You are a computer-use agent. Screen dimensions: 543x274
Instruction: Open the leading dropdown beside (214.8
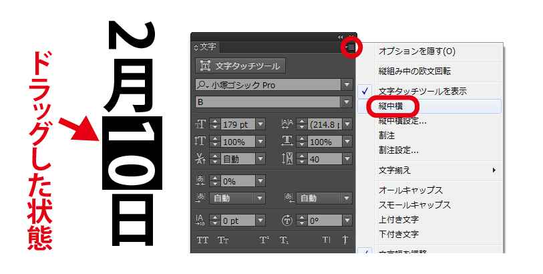pos(347,124)
